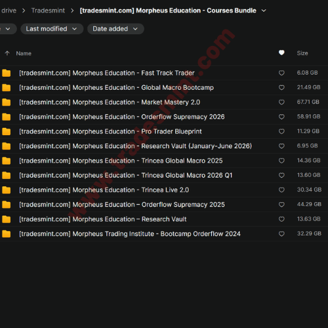Click folder icon of Bootcamp Orderflow 2024
The image size is (328, 328).
(7, 234)
